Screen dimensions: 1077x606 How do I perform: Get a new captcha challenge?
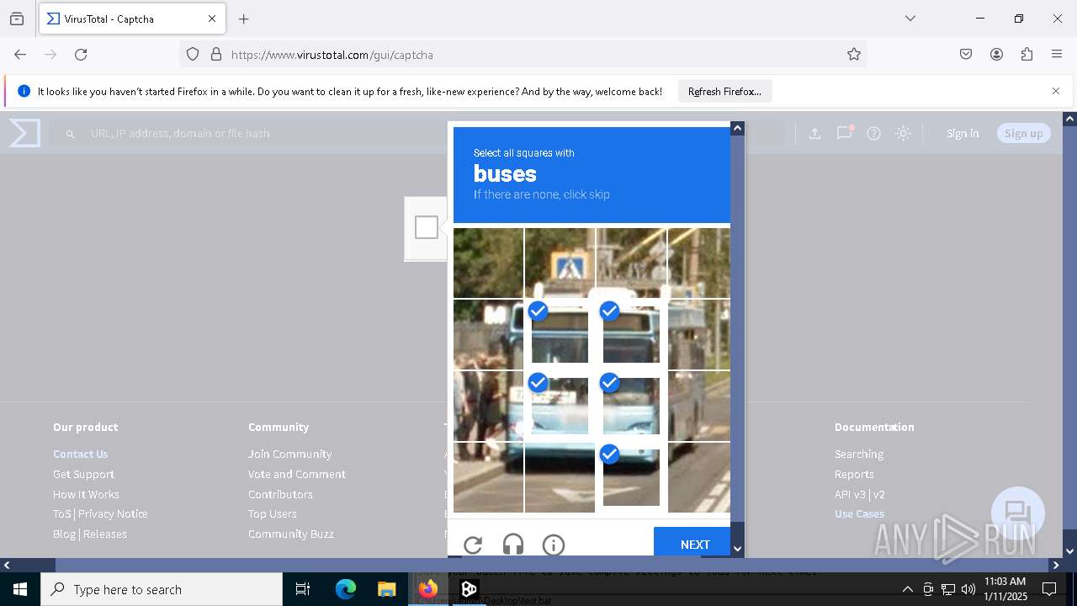point(473,545)
